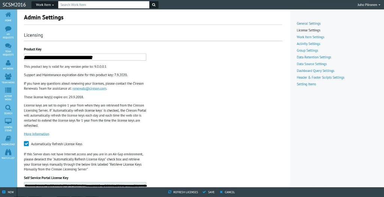Click the Self Service Portal License Key field

[85, 185]
